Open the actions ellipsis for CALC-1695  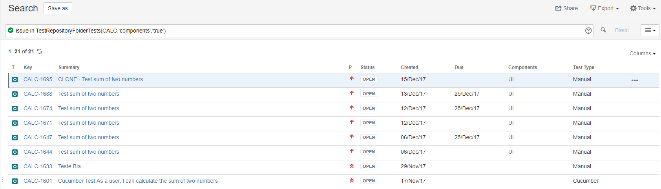pos(635,80)
